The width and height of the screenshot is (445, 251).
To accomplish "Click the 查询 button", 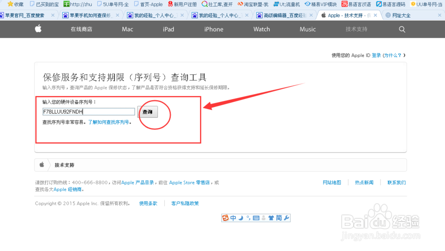I will click(147, 112).
